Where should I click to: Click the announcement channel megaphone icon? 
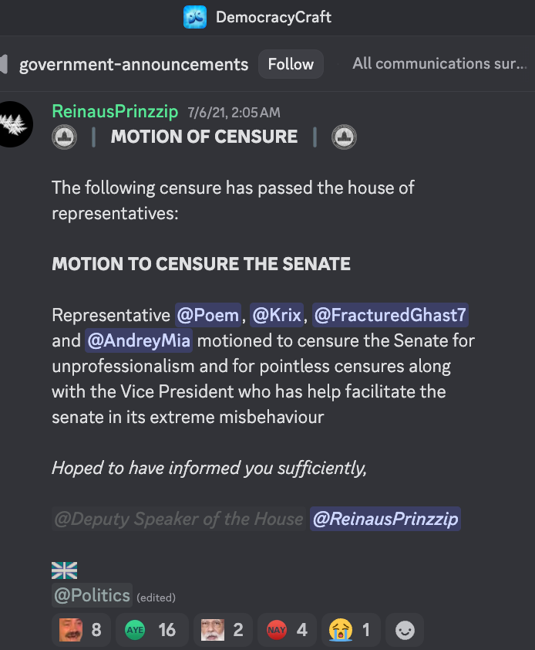pyautogui.click(x=4, y=64)
